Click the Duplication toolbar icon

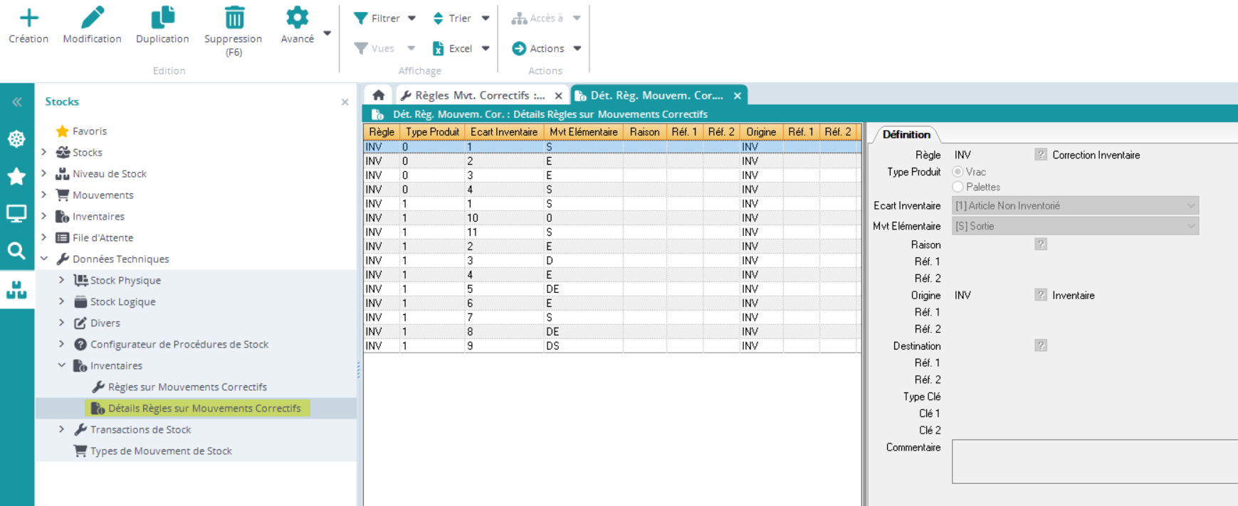(162, 18)
